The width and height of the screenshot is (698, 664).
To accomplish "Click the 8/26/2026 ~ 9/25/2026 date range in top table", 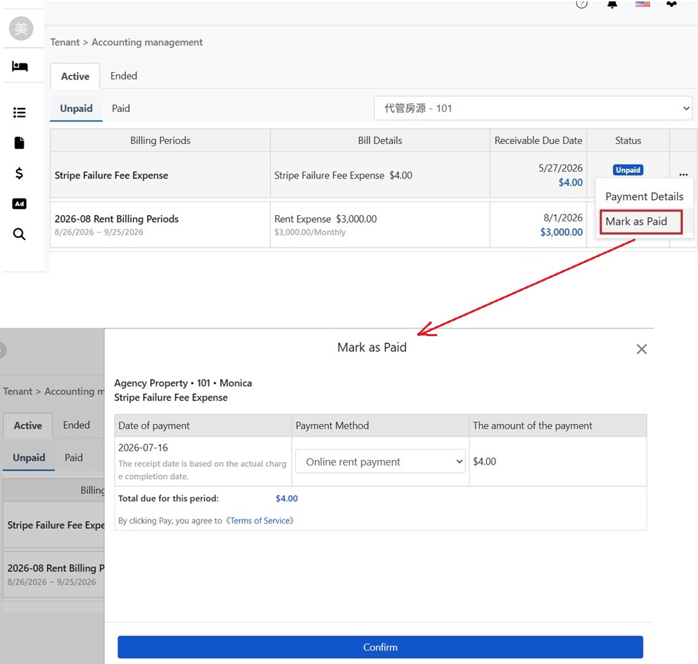I will tap(99, 232).
